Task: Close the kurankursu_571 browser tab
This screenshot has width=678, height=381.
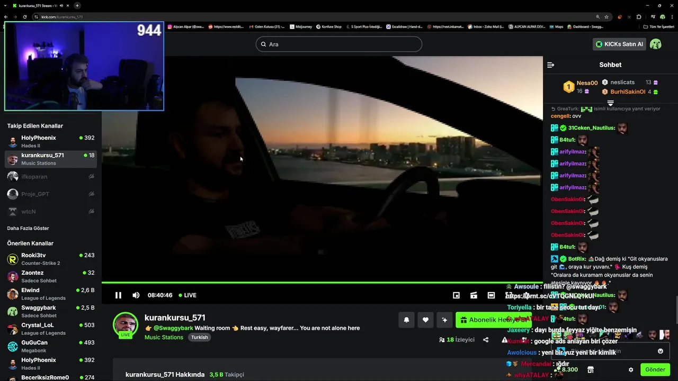Action: (69, 5)
